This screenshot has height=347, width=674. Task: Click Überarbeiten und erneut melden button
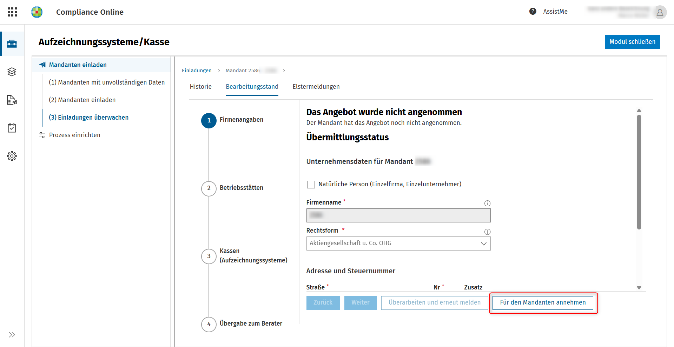(x=435, y=303)
